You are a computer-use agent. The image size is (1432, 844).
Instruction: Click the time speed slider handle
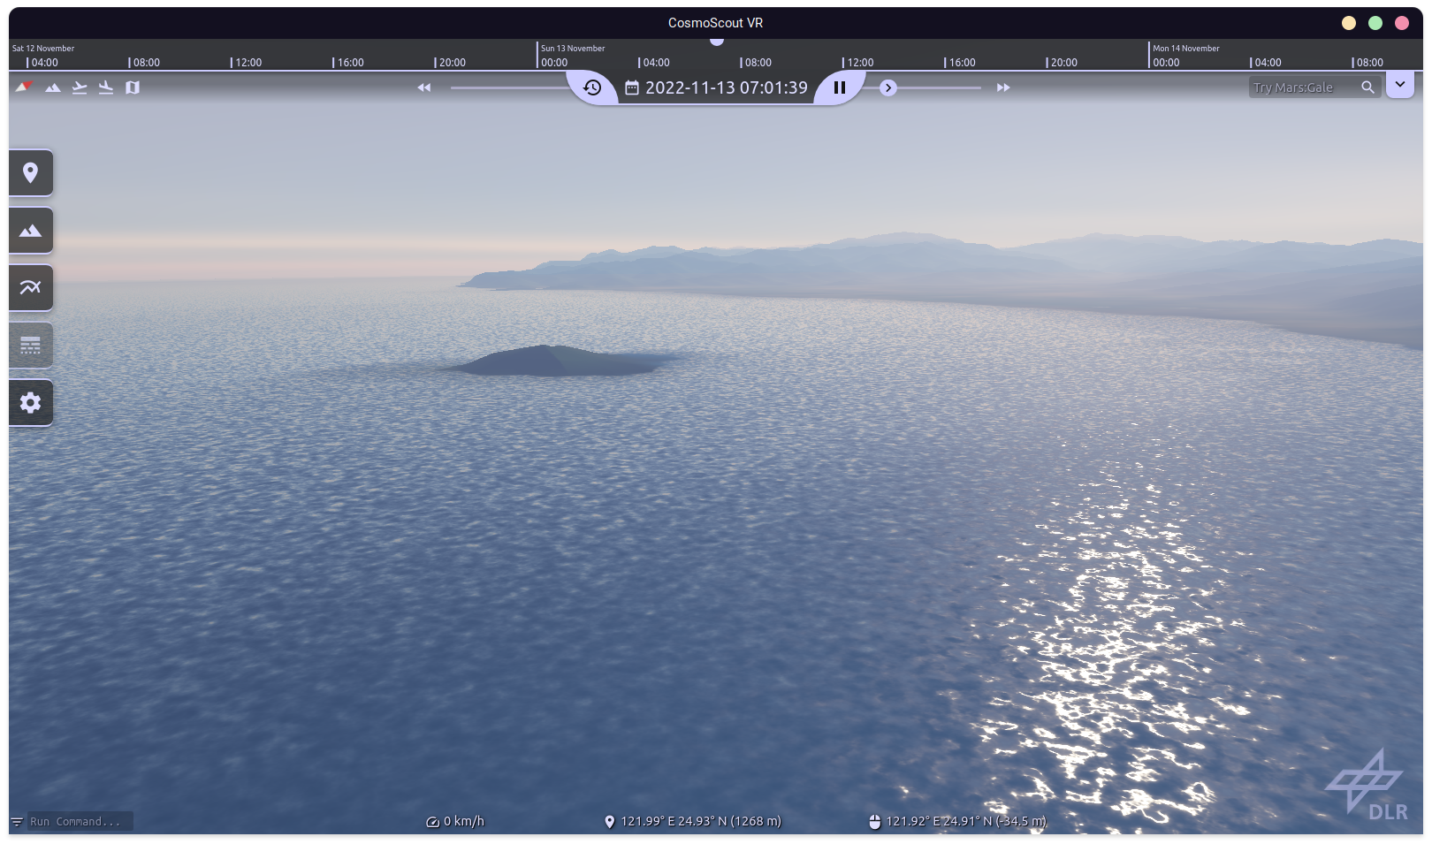[x=888, y=87]
